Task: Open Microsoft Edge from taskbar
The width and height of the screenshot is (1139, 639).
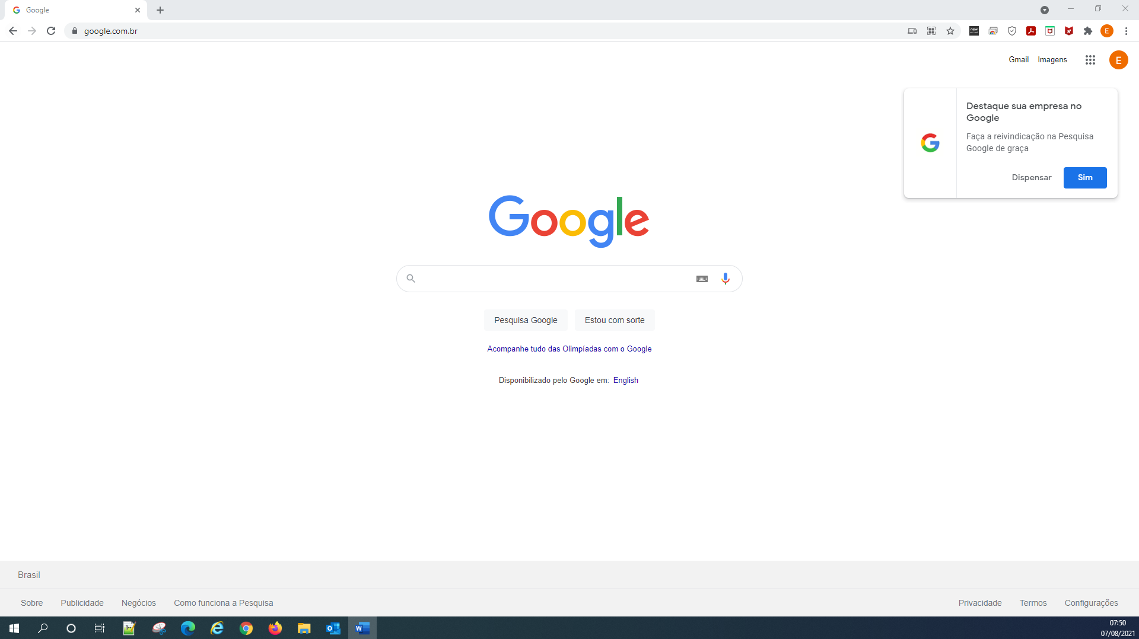Action: point(188,628)
